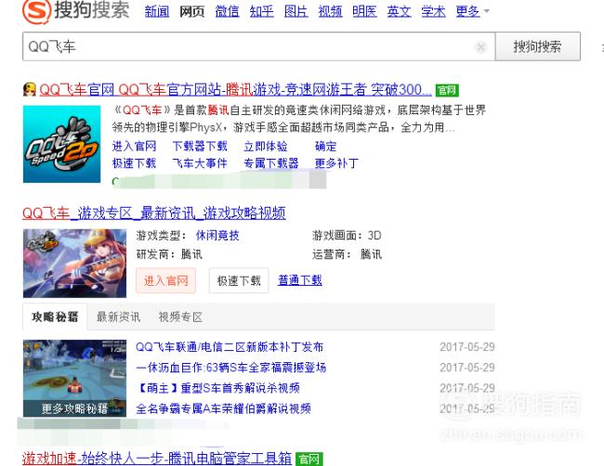
Task: Open 【萌主】重型S车首秀解说杀视频 article
Action: coord(217,388)
